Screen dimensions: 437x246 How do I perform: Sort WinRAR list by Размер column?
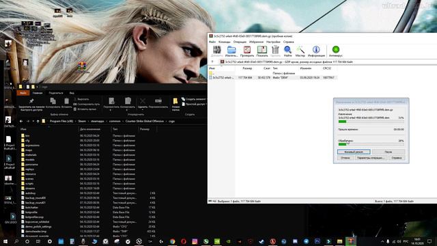click(247, 68)
